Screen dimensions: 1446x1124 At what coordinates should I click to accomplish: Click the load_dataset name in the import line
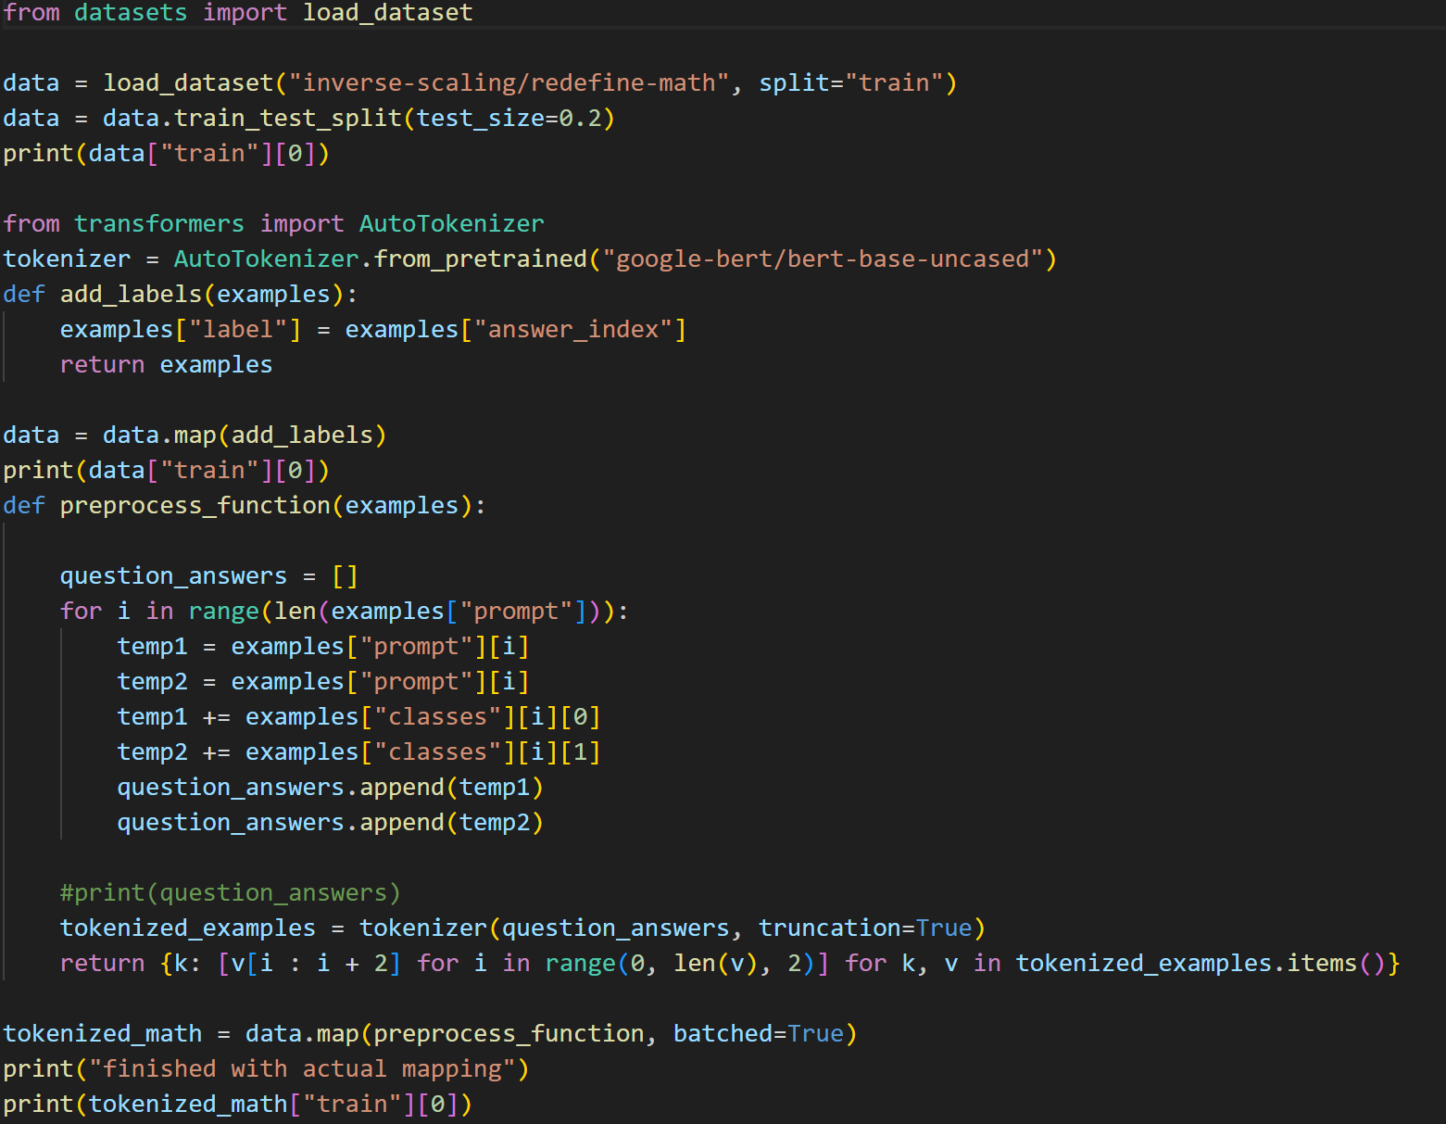(x=387, y=13)
